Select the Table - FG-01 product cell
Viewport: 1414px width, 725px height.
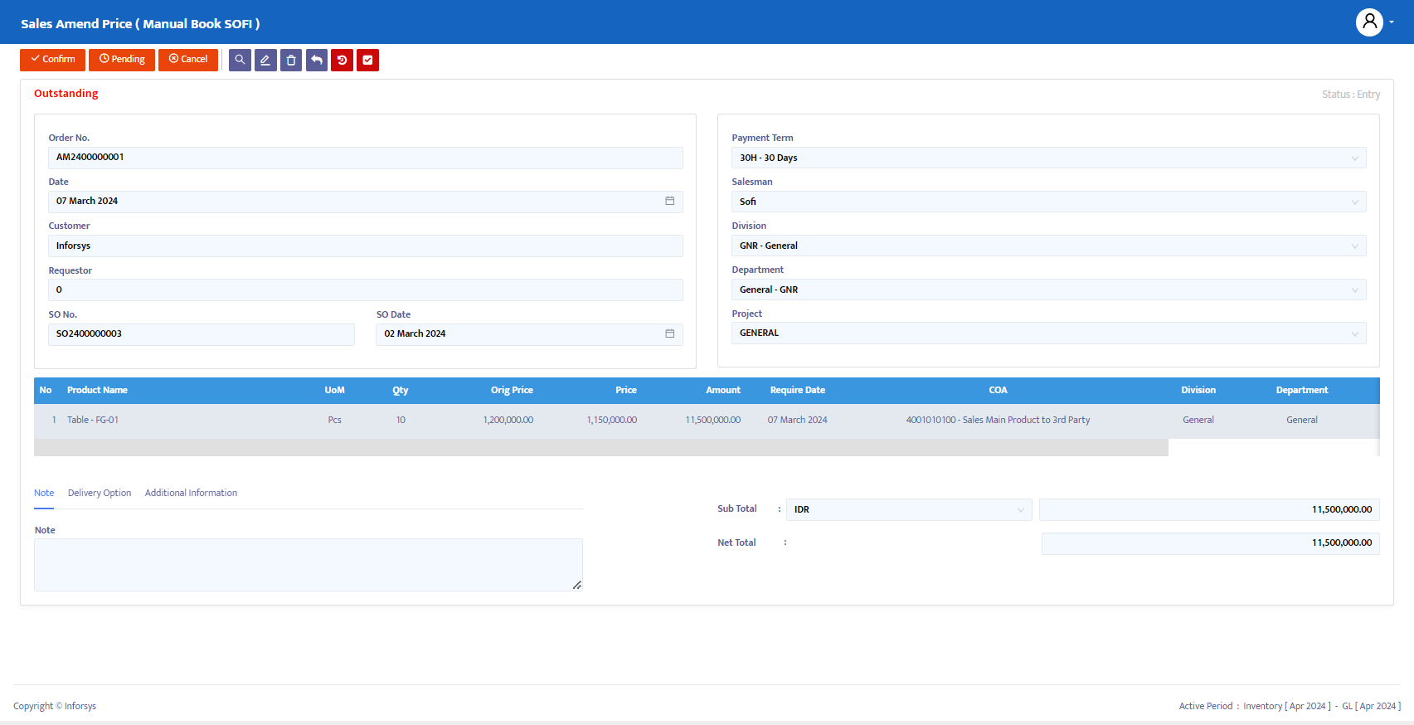(x=93, y=420)
